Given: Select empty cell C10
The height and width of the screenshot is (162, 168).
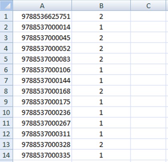Looking at the screenshot, I should point(148,112).
